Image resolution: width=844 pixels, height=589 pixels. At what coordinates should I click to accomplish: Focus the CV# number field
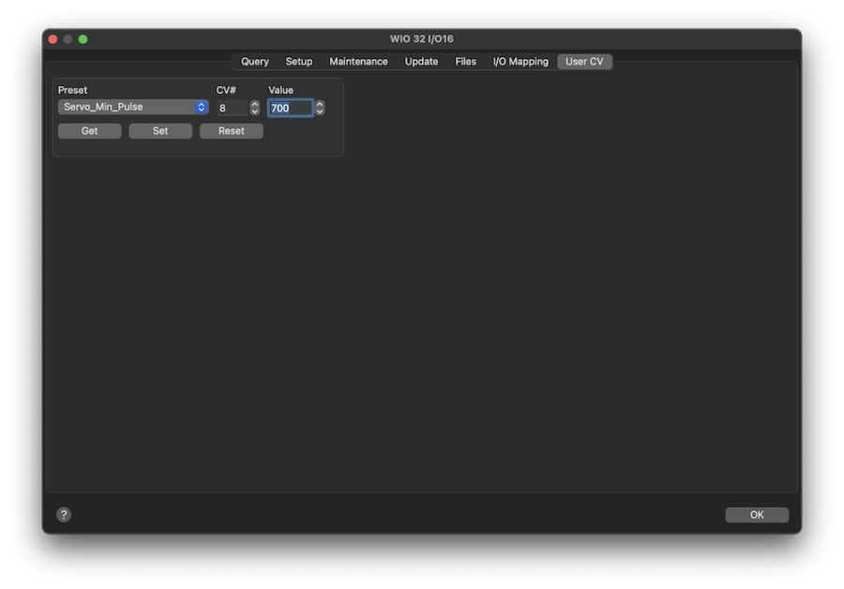point(232,109)
